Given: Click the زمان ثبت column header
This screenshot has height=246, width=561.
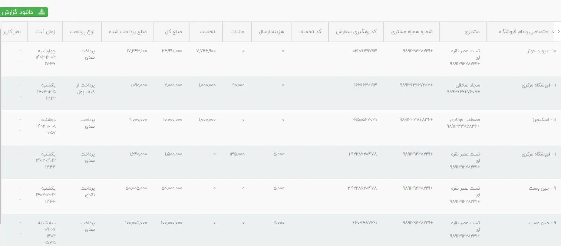Looking at the screenshot, I should (45, 32).
